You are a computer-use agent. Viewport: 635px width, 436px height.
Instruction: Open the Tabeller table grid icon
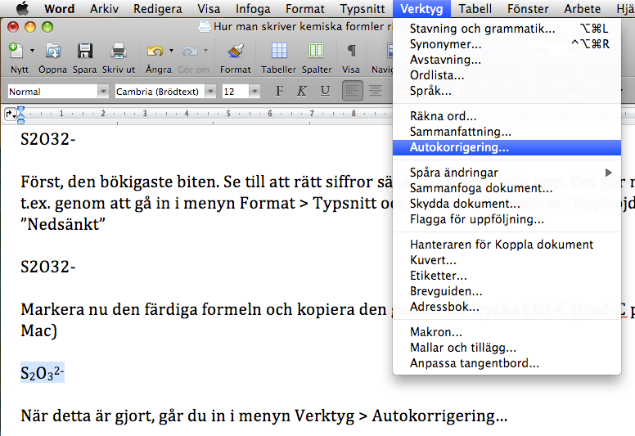click(x=279, y=52)
